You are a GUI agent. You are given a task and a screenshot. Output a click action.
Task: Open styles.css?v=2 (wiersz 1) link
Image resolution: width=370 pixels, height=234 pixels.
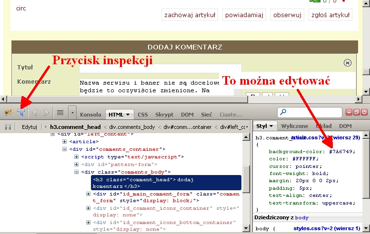pyautogui.click(x=327, y=228)
